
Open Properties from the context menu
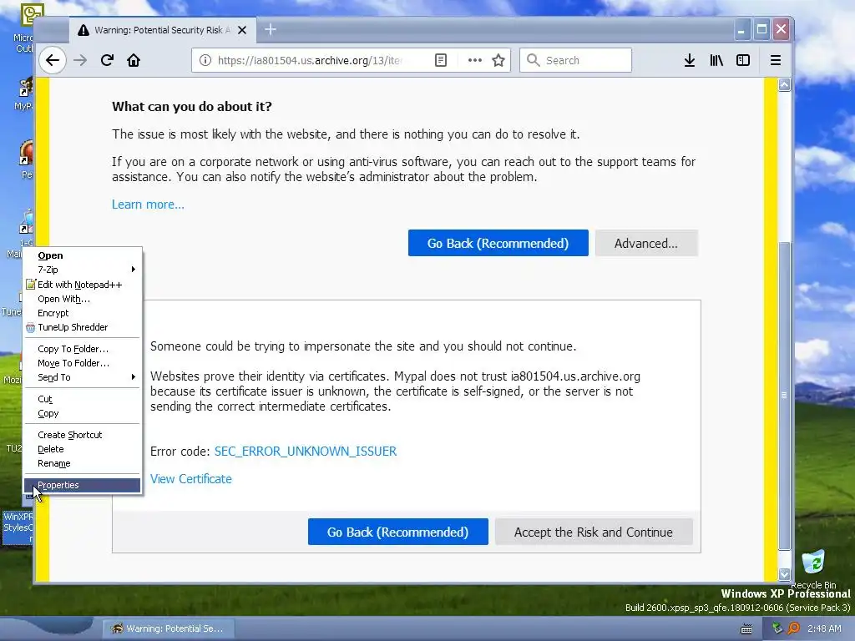click(x=83, y=485)
